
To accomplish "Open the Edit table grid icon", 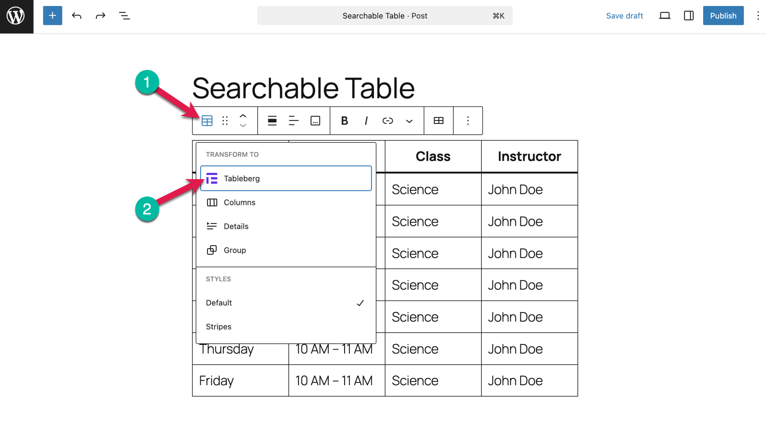I will coord(438,121).
